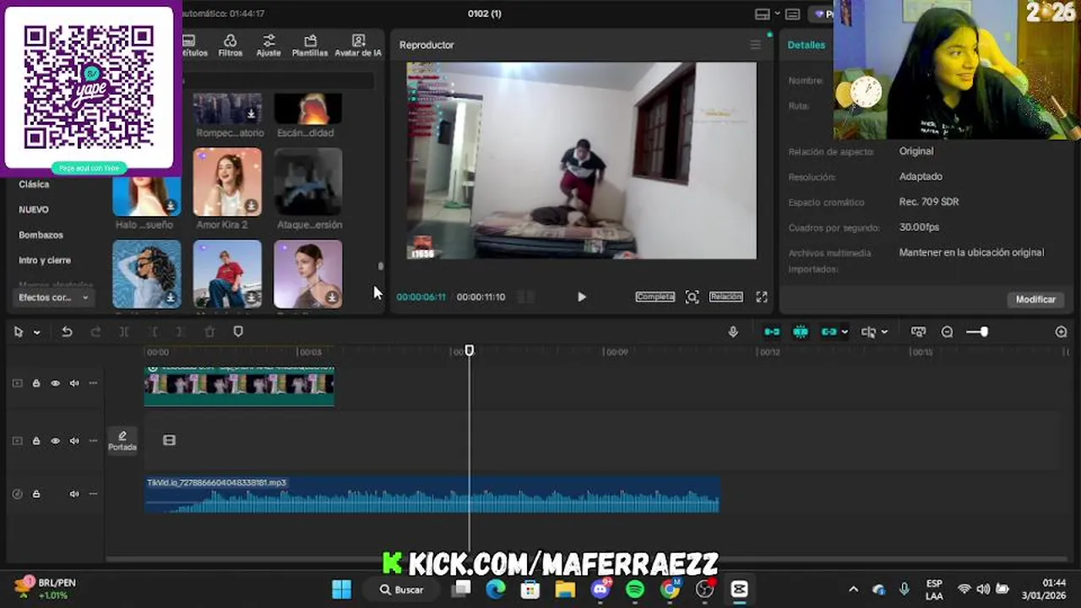Image resolution: width=1081 pixels, height=608 pixels.
Task: Click the Completa preview button
Action: tap(655, 296)
